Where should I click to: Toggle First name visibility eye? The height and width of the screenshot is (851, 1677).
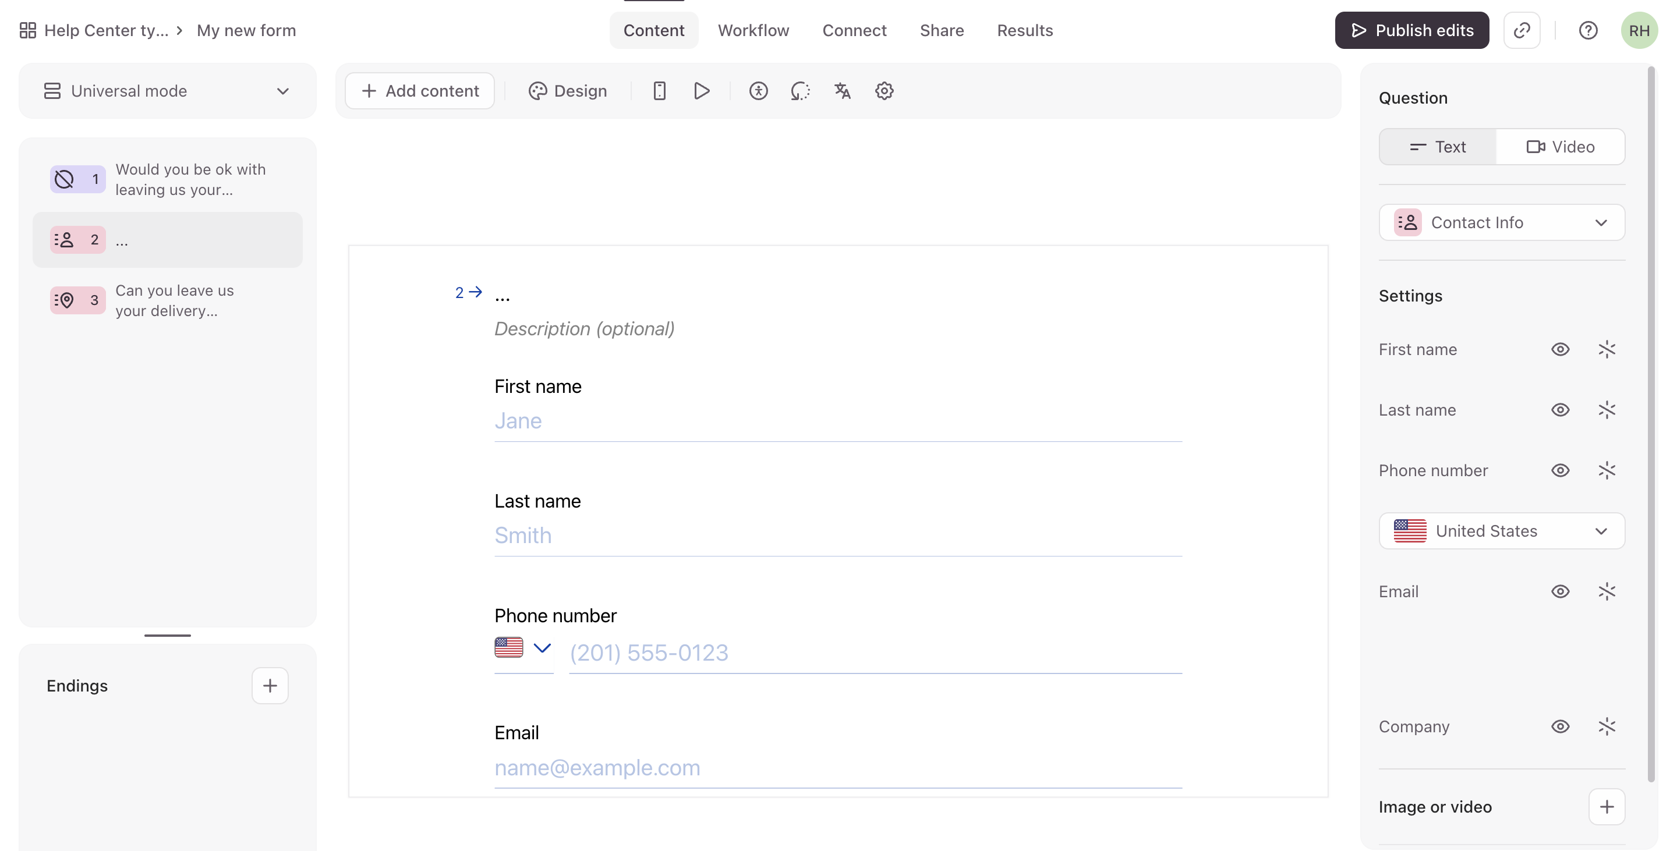coord(1560,349)
